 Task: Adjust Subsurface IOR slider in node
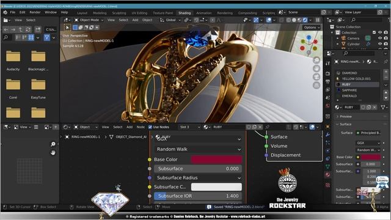click(x=198, y=196)
